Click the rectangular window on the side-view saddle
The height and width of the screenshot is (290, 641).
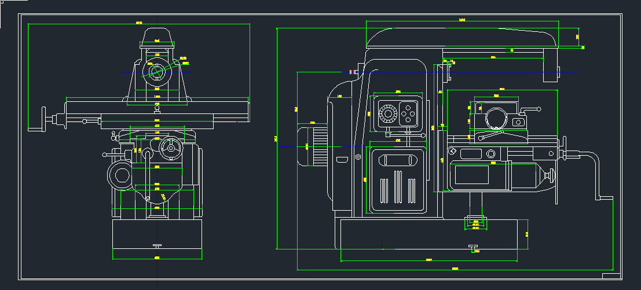[x=471, y=154]
